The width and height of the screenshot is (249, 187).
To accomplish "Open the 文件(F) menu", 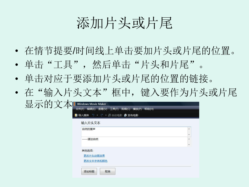I will click(x=80, y=109).
